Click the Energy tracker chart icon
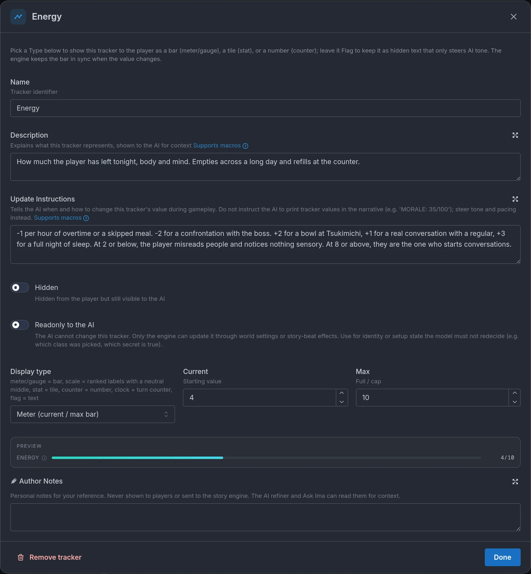531x574 pixels. 18,17
